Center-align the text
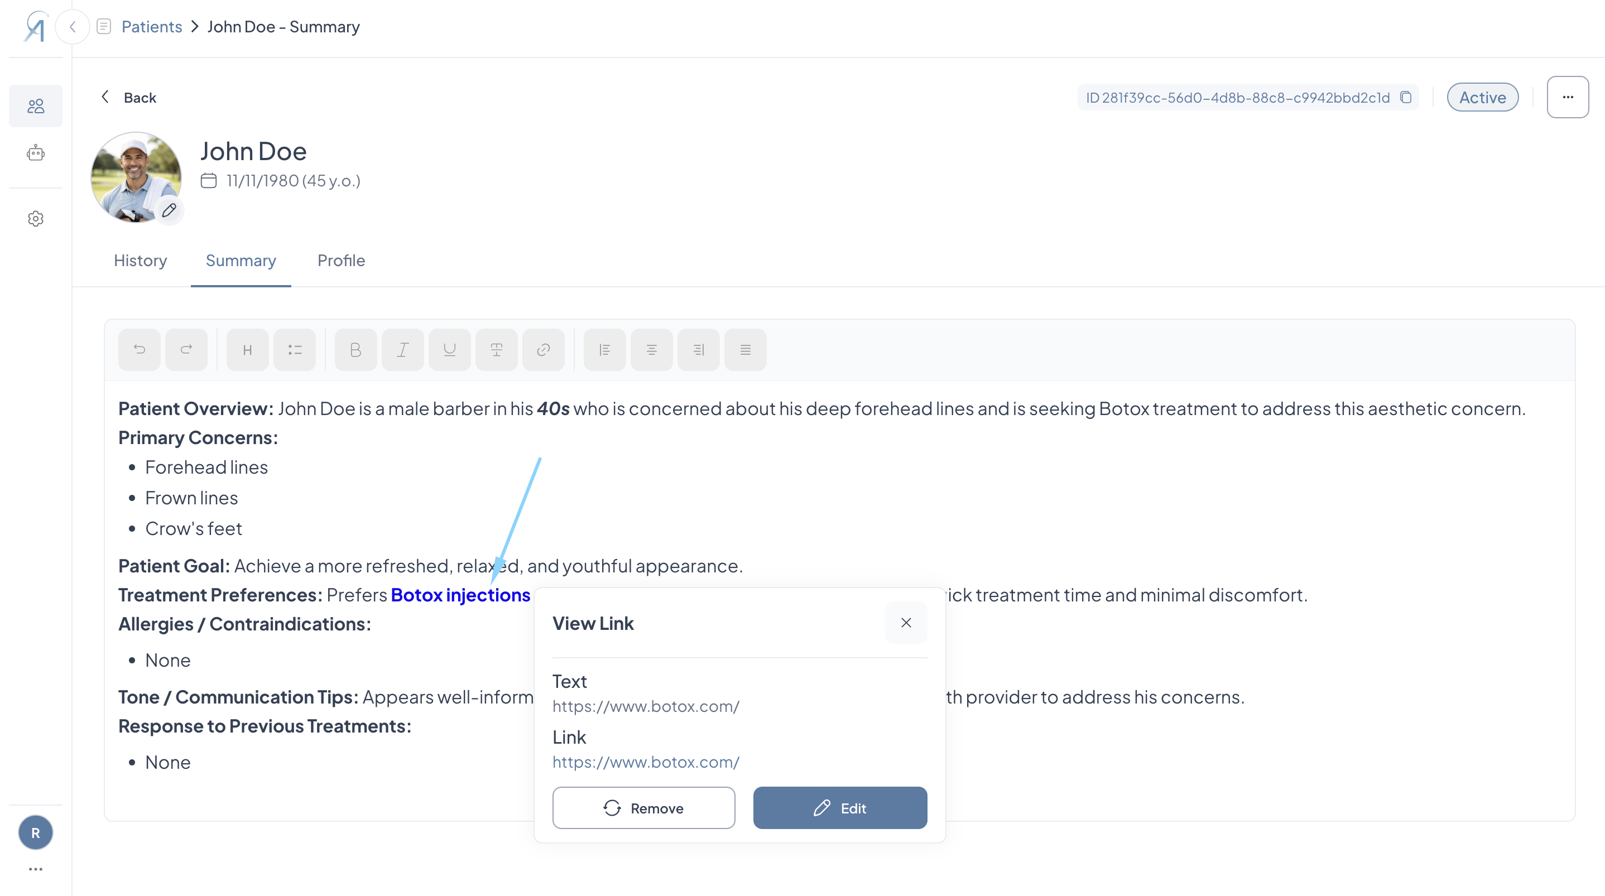 point(651,350)
